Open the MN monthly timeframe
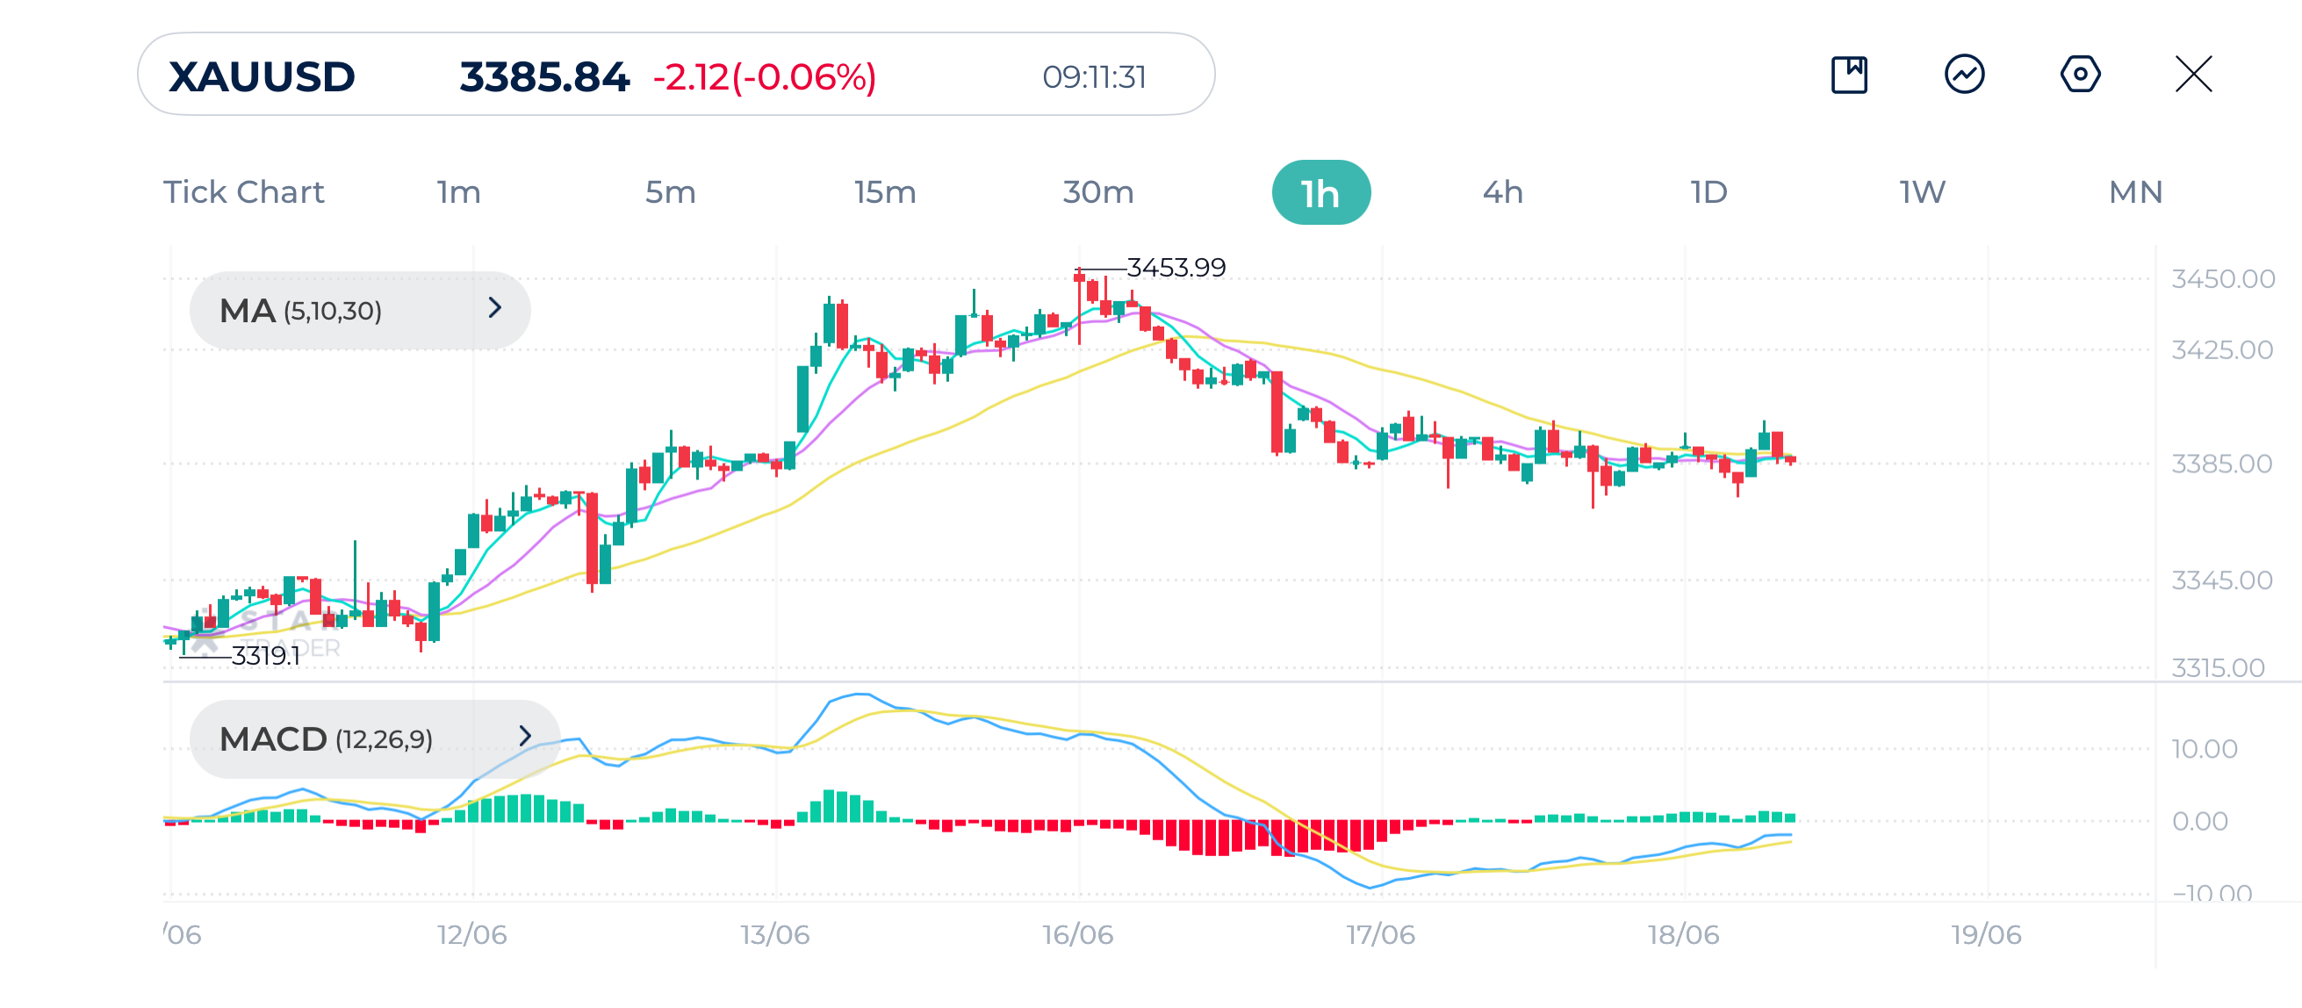Image resolution: width=2302 pixels, height=1008 pixels. (x=2134, y=191)
